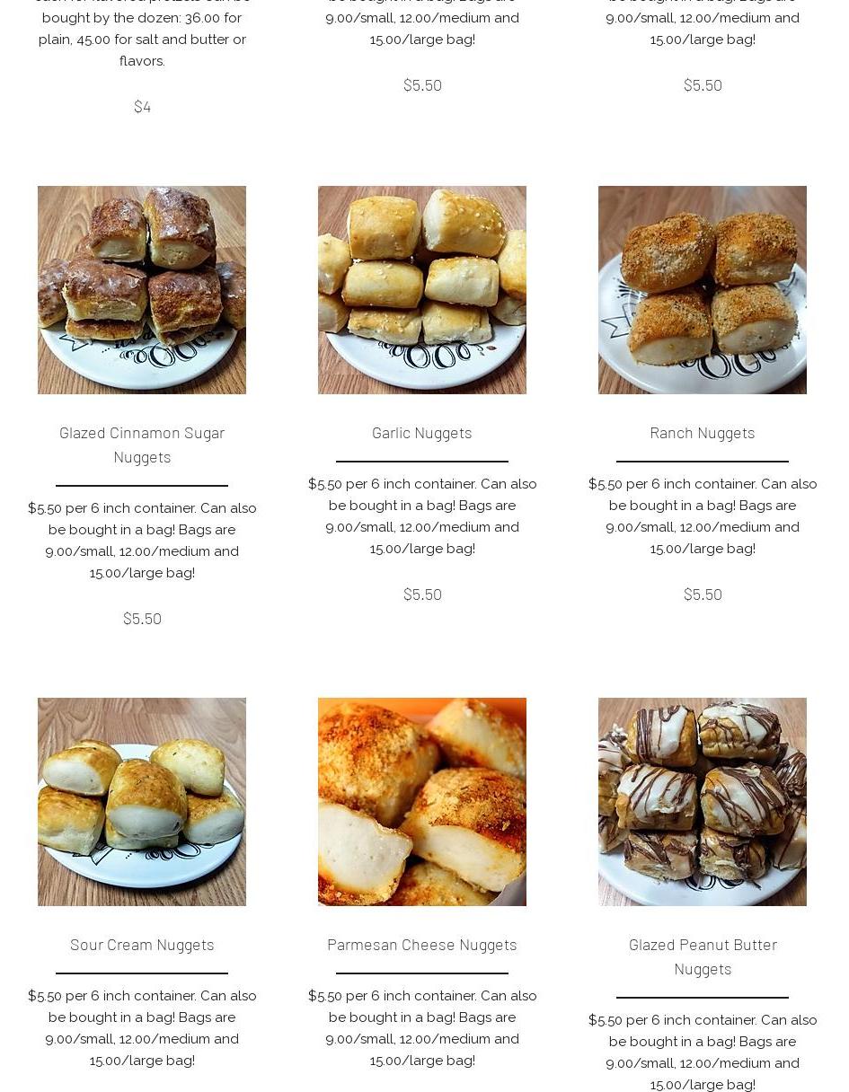Click the Sour Cream Nuggets title
This screenshot has width=849, height=1092.
[x=142, y=945]
